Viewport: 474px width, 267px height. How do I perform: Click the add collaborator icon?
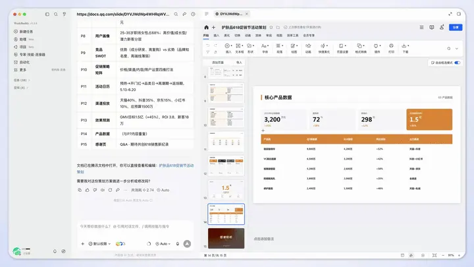click(442, 27)
